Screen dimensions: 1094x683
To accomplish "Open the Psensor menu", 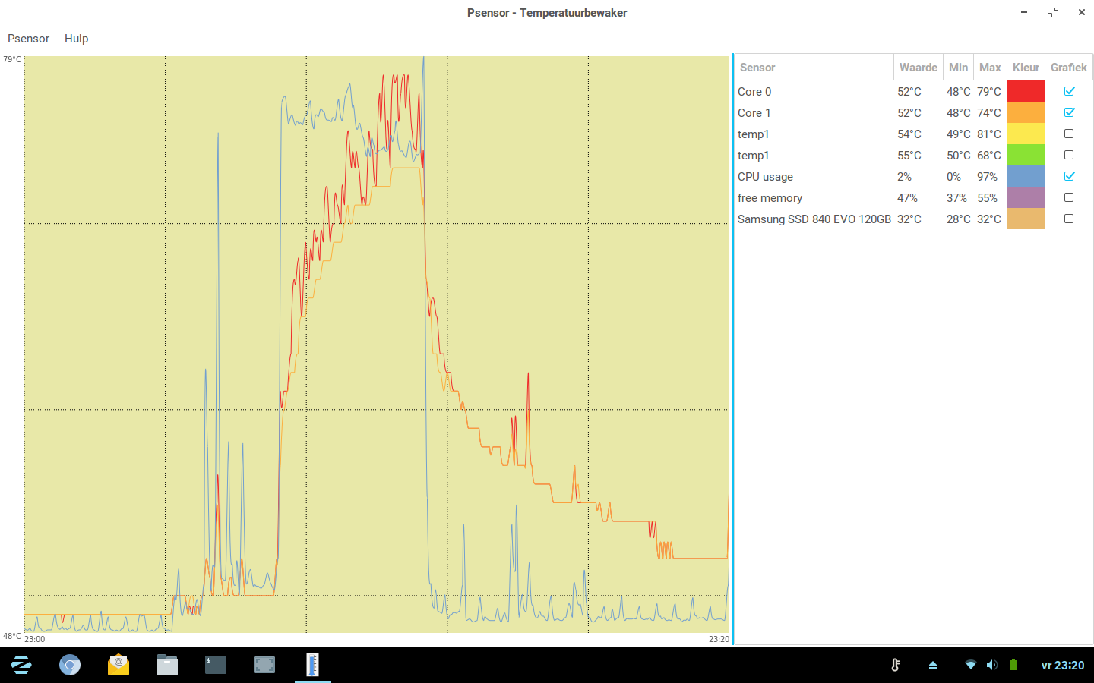I will pos(28,39).
